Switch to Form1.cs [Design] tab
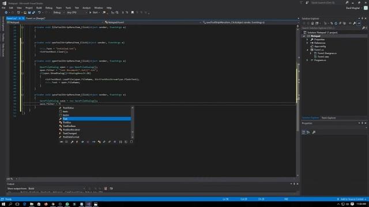 tap(36, 18)
